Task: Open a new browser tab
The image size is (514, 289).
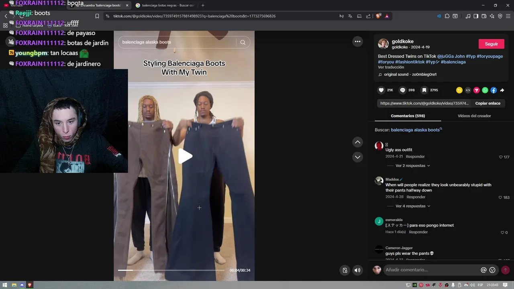Action: pos(203,5)
